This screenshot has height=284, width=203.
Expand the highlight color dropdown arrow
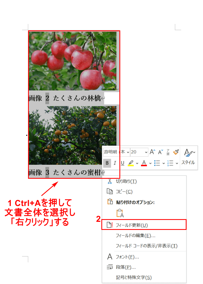(137, 163)
